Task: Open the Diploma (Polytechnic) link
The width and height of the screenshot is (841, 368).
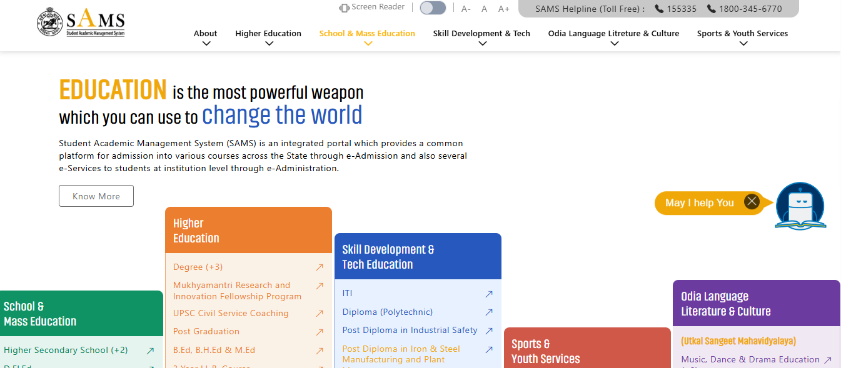Action: [388, 312]
